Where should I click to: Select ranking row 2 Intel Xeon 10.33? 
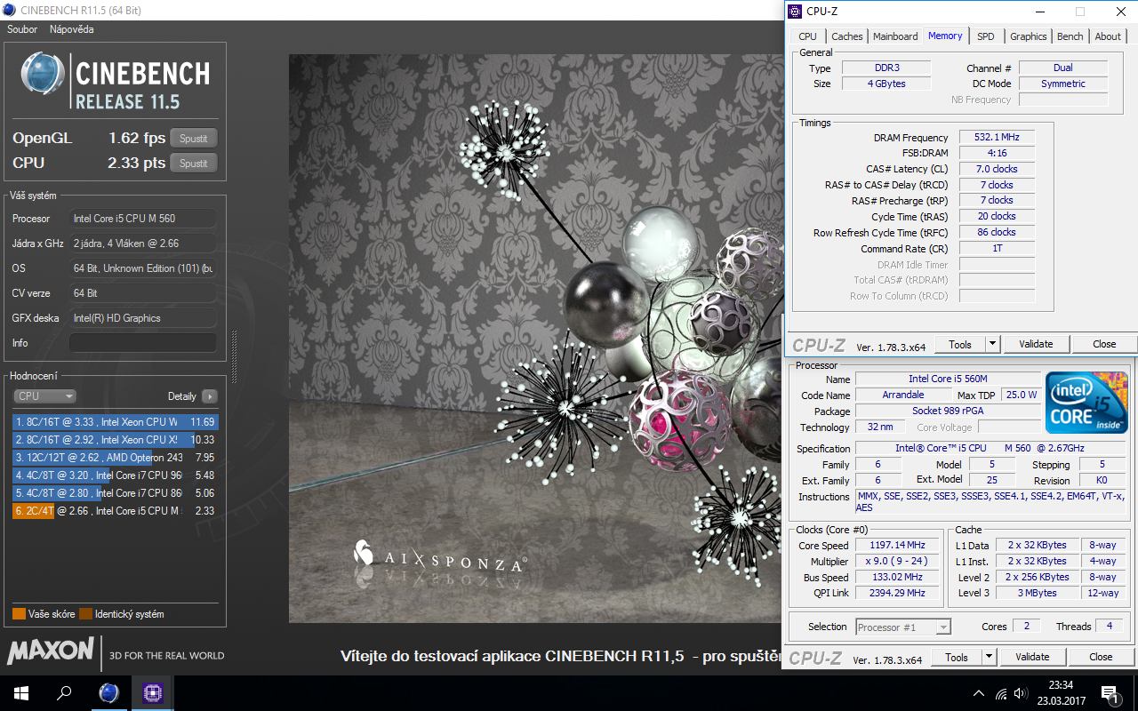pos(116,440)
